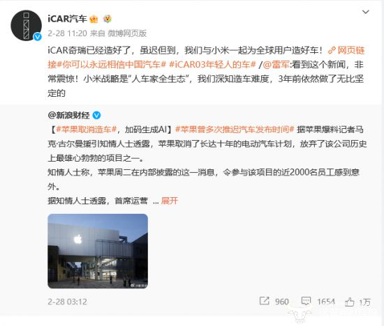Click the crown membership badge icon

(94, 19)
